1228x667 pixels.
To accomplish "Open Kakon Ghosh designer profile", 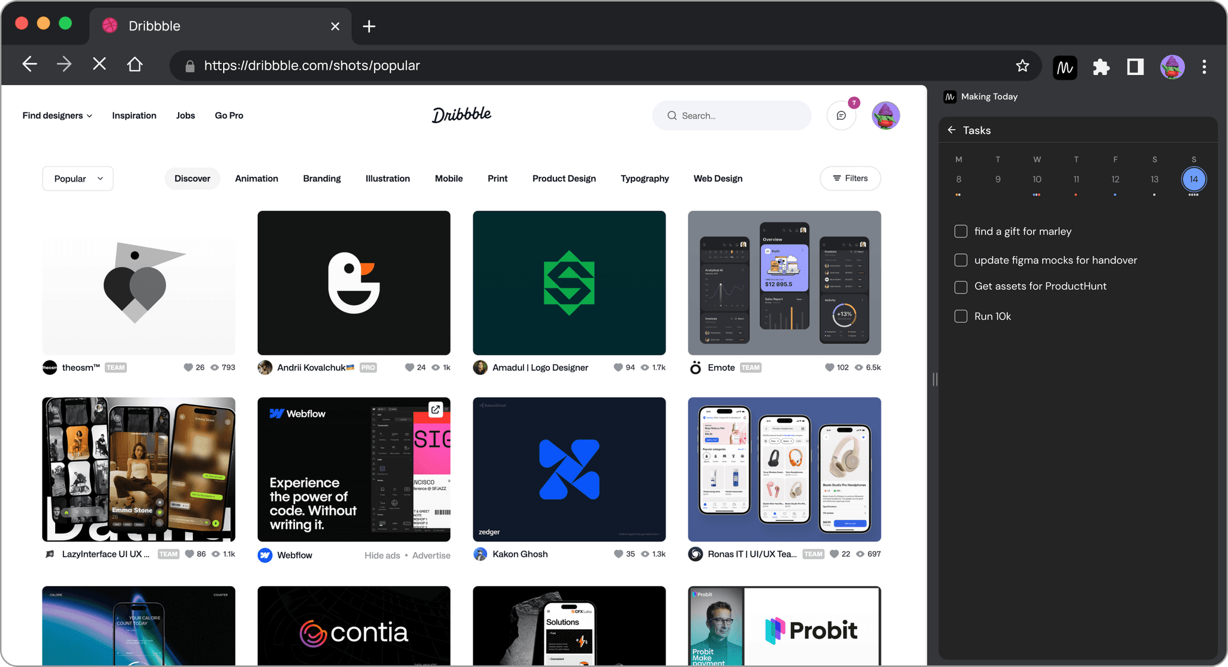I will tap(520, 554).
